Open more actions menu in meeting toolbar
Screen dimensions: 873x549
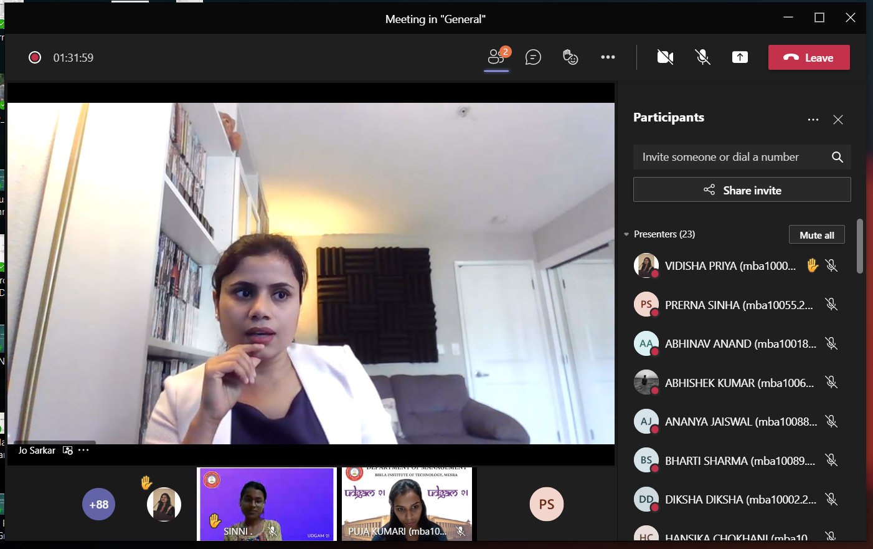(x=608, y=57)
